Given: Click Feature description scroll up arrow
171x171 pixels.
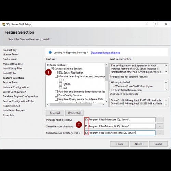Looking at the screenshot, I should (166, 66).
